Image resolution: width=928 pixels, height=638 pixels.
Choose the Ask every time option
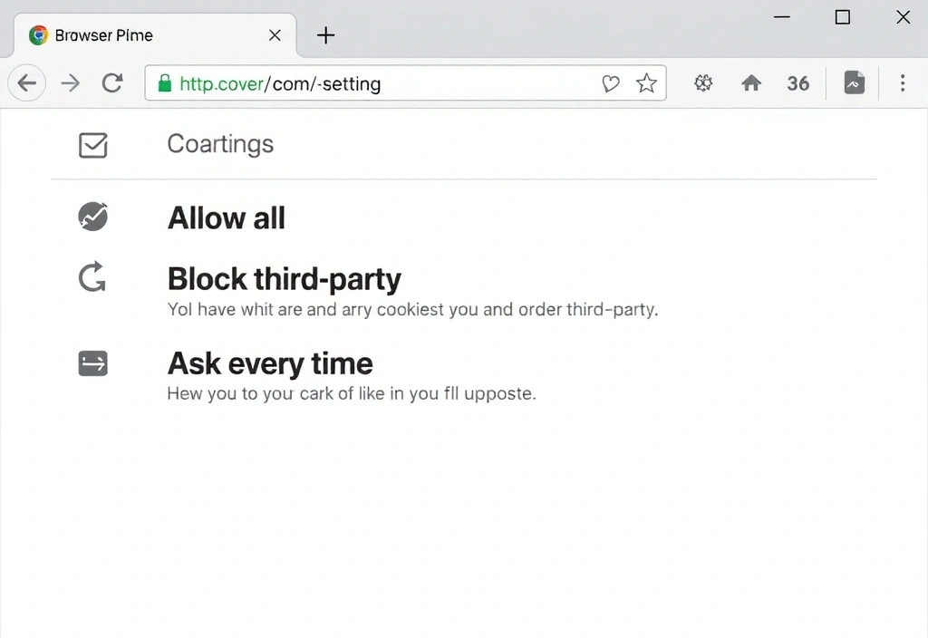269,363
